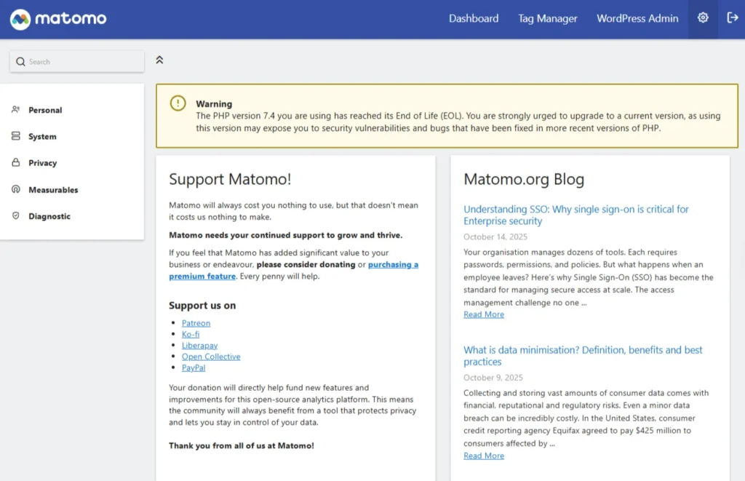
Task: Click the Diagnostic shield icon
Action: (x=15, y=216)
